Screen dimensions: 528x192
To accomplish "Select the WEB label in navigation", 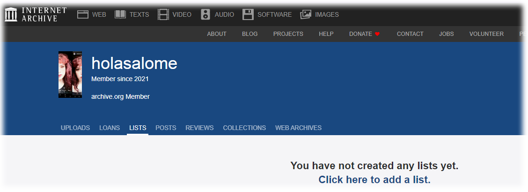I will 99,14.
